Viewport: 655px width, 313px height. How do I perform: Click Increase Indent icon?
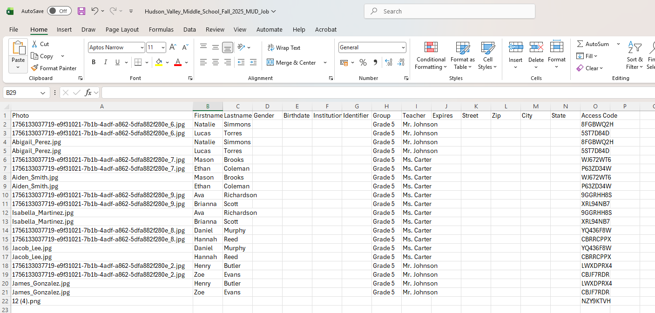[x=253, y=62]
